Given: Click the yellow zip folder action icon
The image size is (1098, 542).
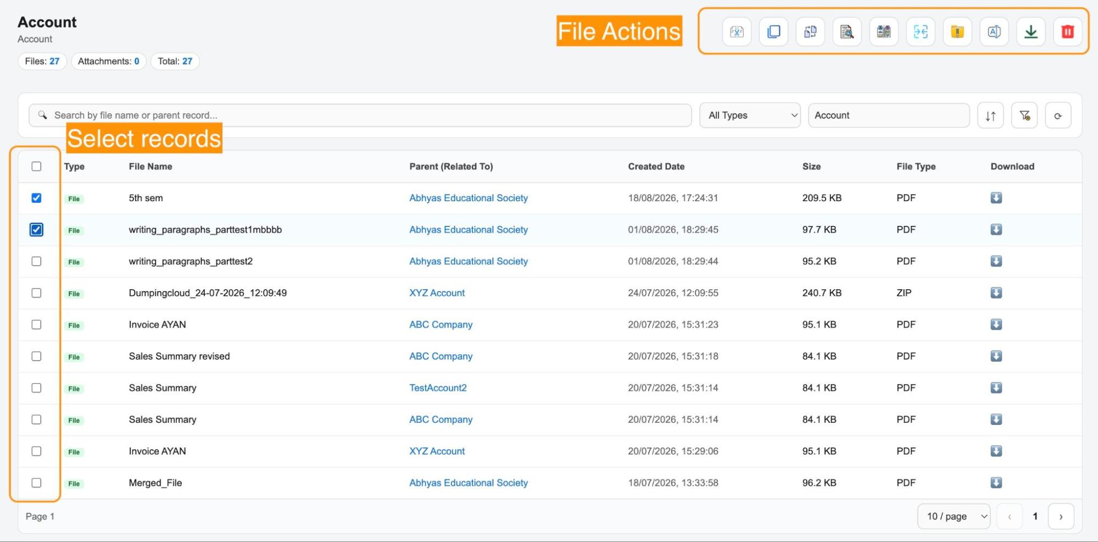Looking at the screenshot, I should (957, 32).
